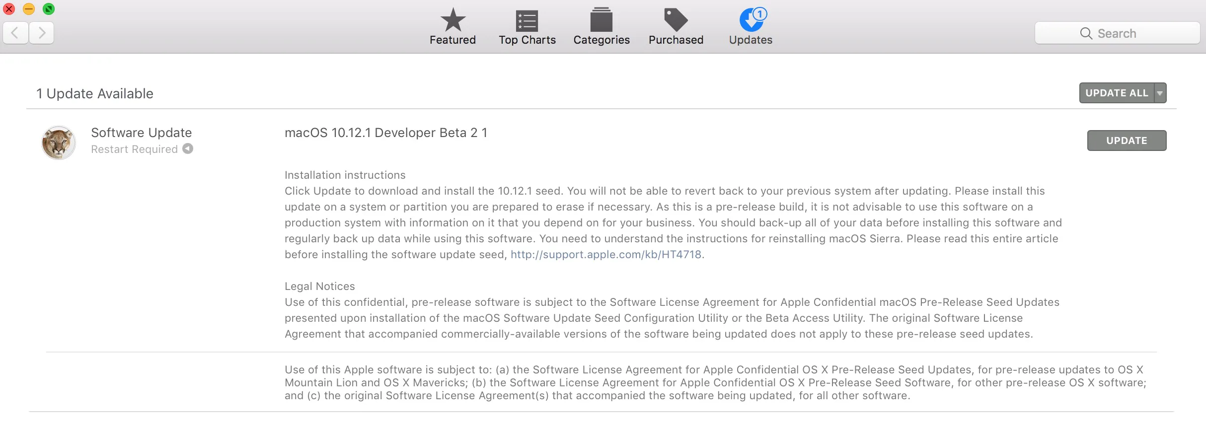1206x430 pixels.
Task: Go back with the left chevron button
Action: click(x=15, y=33)
